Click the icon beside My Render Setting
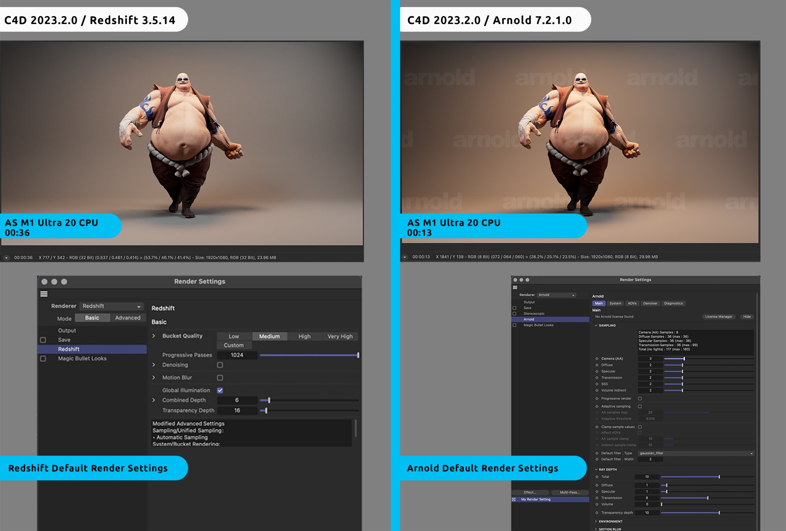 pyautogui.click(x=514, y=500)
